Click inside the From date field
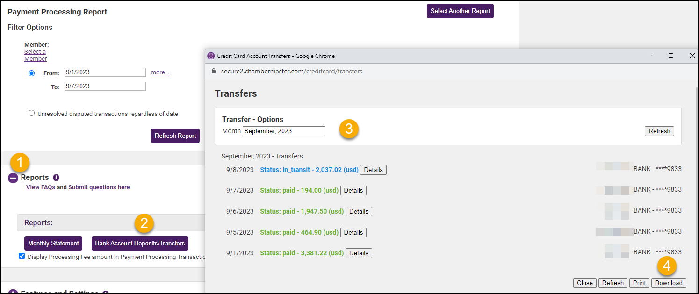699x294 pixels. click(105, 72)
